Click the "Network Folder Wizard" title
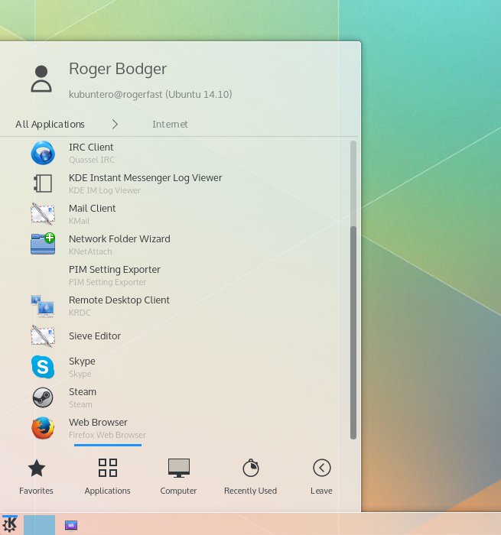501x535 pixels. pos(119,238)
